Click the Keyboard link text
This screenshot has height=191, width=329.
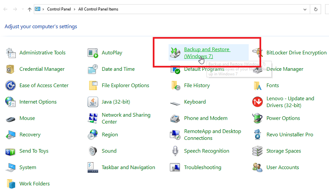coord(195,102)
